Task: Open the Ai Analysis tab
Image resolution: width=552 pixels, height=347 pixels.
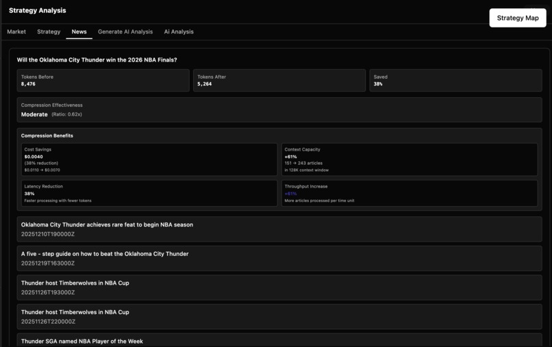Action: pos(179,31)
